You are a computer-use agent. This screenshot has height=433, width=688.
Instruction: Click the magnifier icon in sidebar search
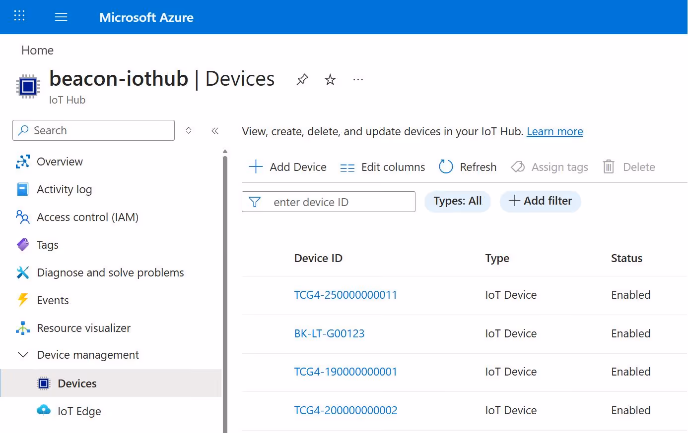point(23,130)
